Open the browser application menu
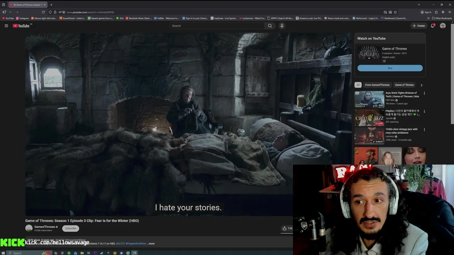Screen dimensions: 454x255 coord(449,12)
